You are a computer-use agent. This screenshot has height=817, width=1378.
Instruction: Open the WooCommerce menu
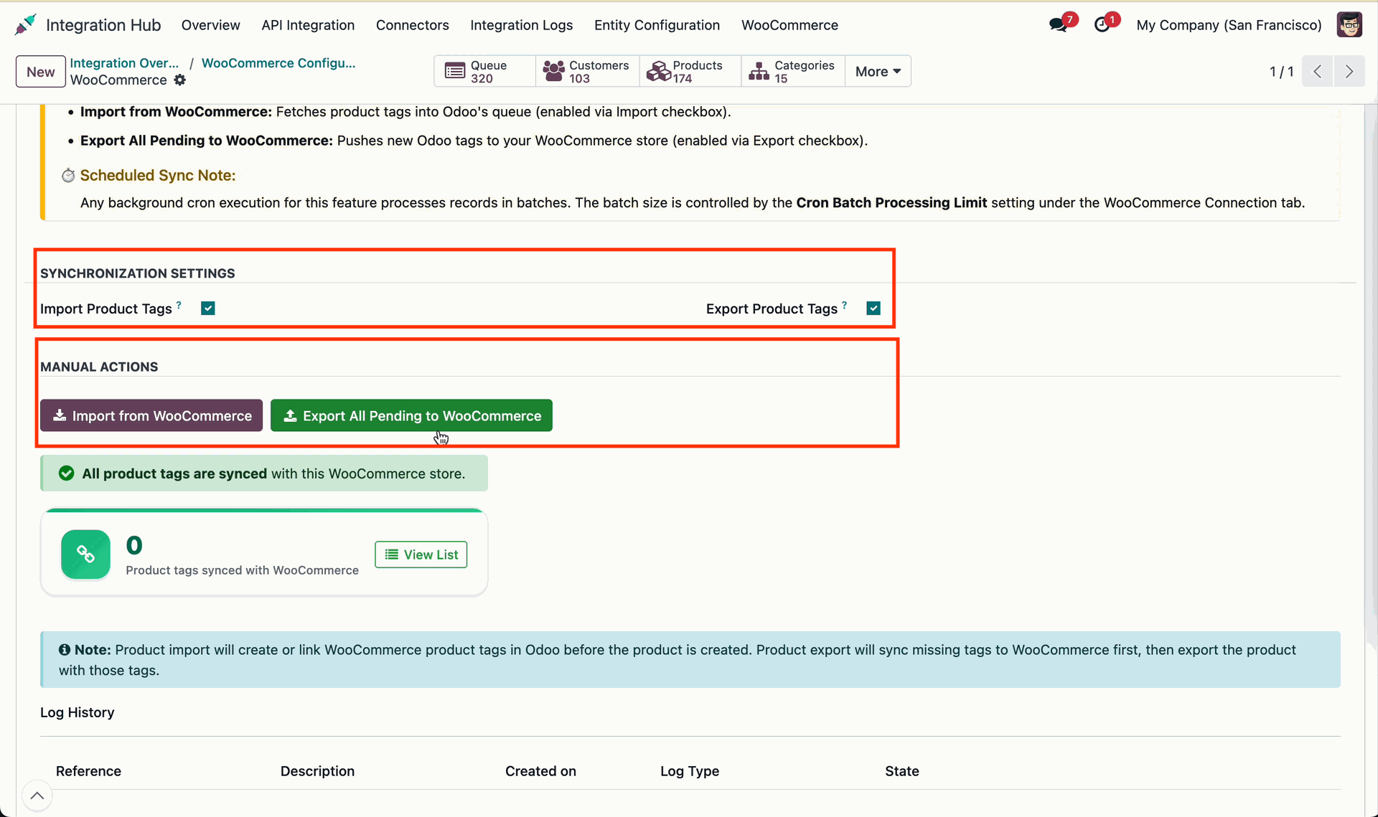pyautogui.click(x=789, y=25)
